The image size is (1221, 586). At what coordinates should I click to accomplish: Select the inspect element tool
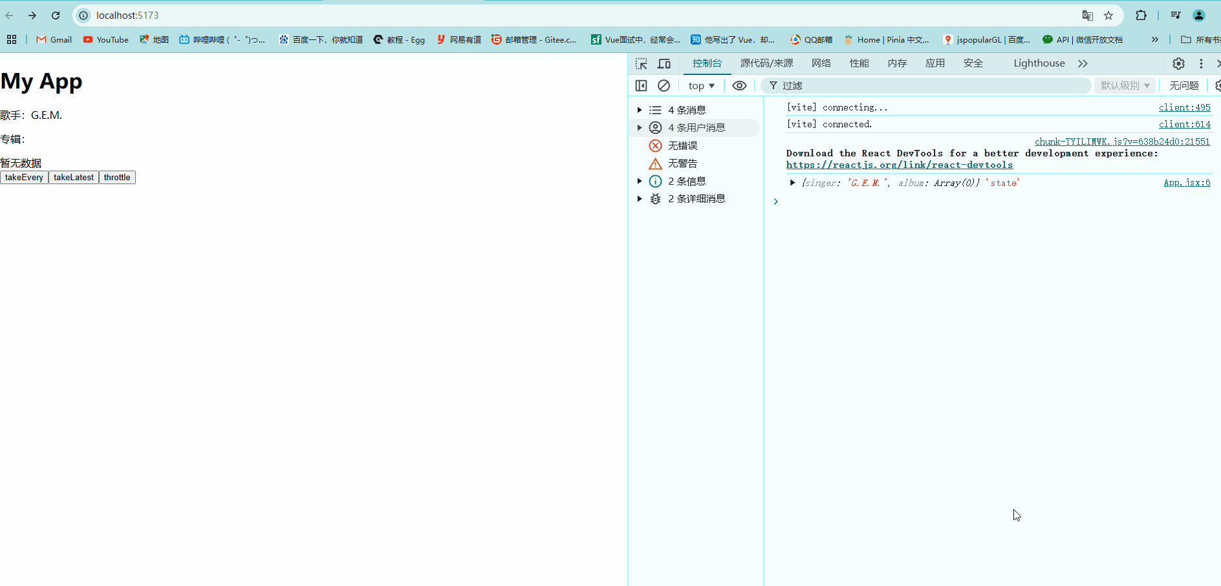tap(642, 63)
